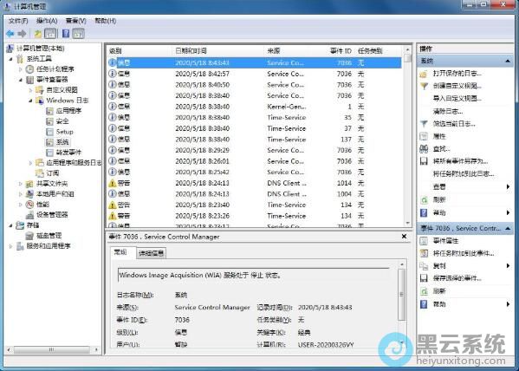Screen dimensions: 519x371
Task: Collapse the 系统 actions section header
Action: pos(464,61)
